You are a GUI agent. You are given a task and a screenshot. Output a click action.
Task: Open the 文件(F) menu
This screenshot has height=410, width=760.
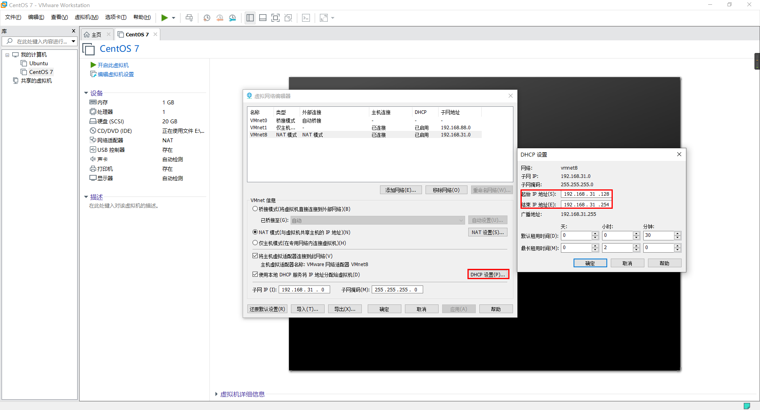click(x=13, y=17)
